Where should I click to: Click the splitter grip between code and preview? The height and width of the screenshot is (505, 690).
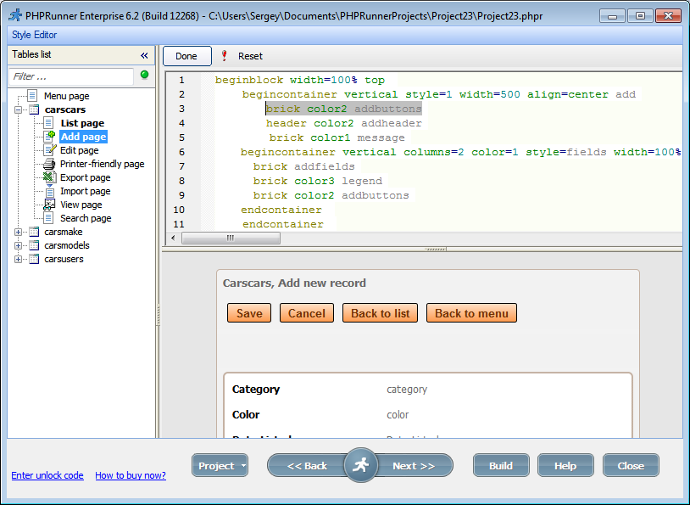[x=435, y=250]
